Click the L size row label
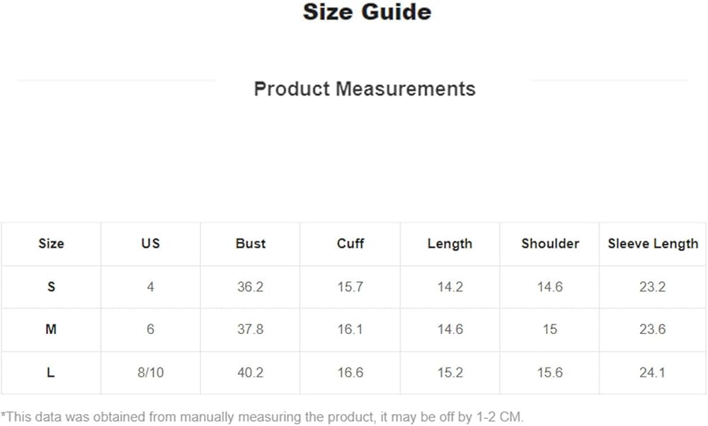708x426 pixels. coord(51,373)
